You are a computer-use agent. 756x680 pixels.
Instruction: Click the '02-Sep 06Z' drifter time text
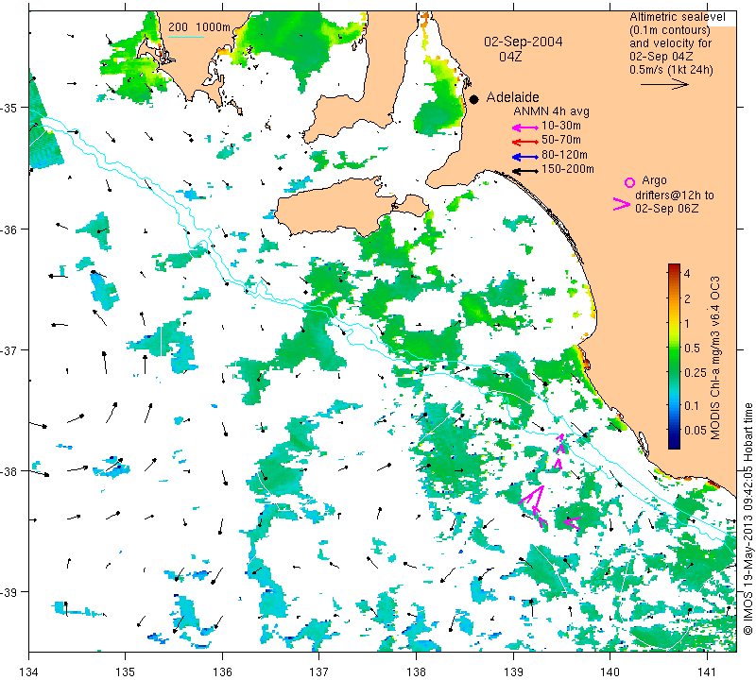tap(667, 208)
